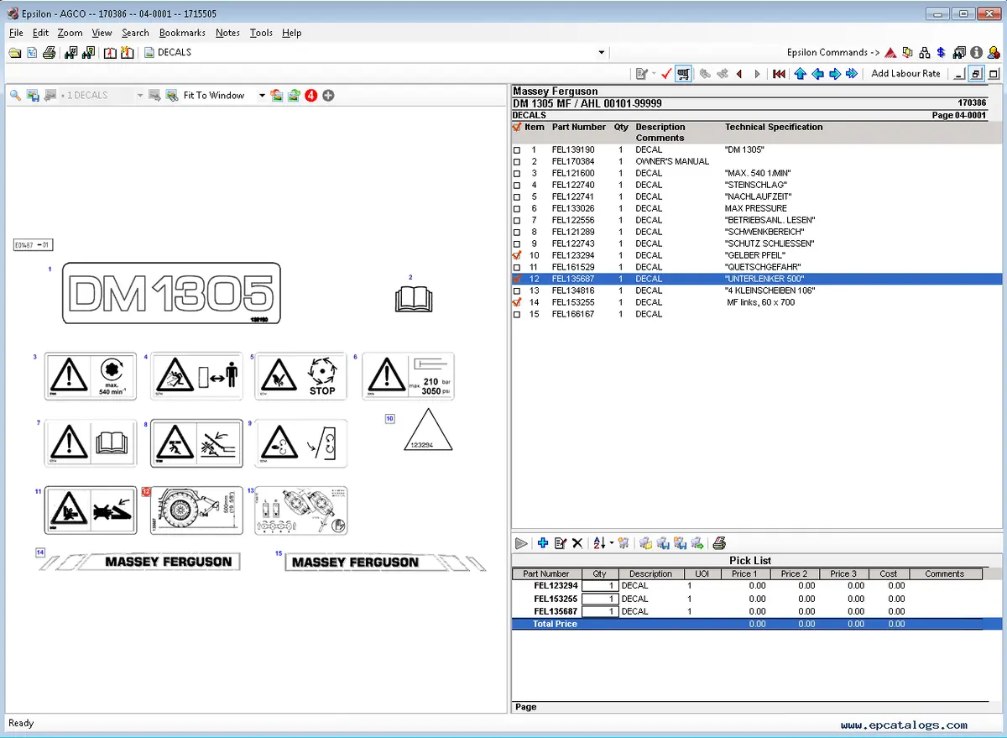Go to first page with red rewind icon
Image resolution: width=1007 pixels, height=738 pixels.
click(779, 74)
